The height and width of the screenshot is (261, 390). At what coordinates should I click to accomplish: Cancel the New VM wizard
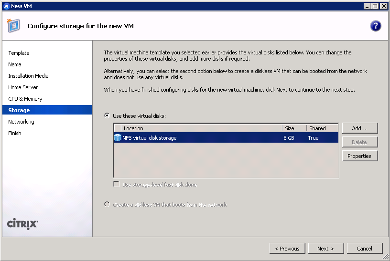pyautogui.click(x=365, y=248)
